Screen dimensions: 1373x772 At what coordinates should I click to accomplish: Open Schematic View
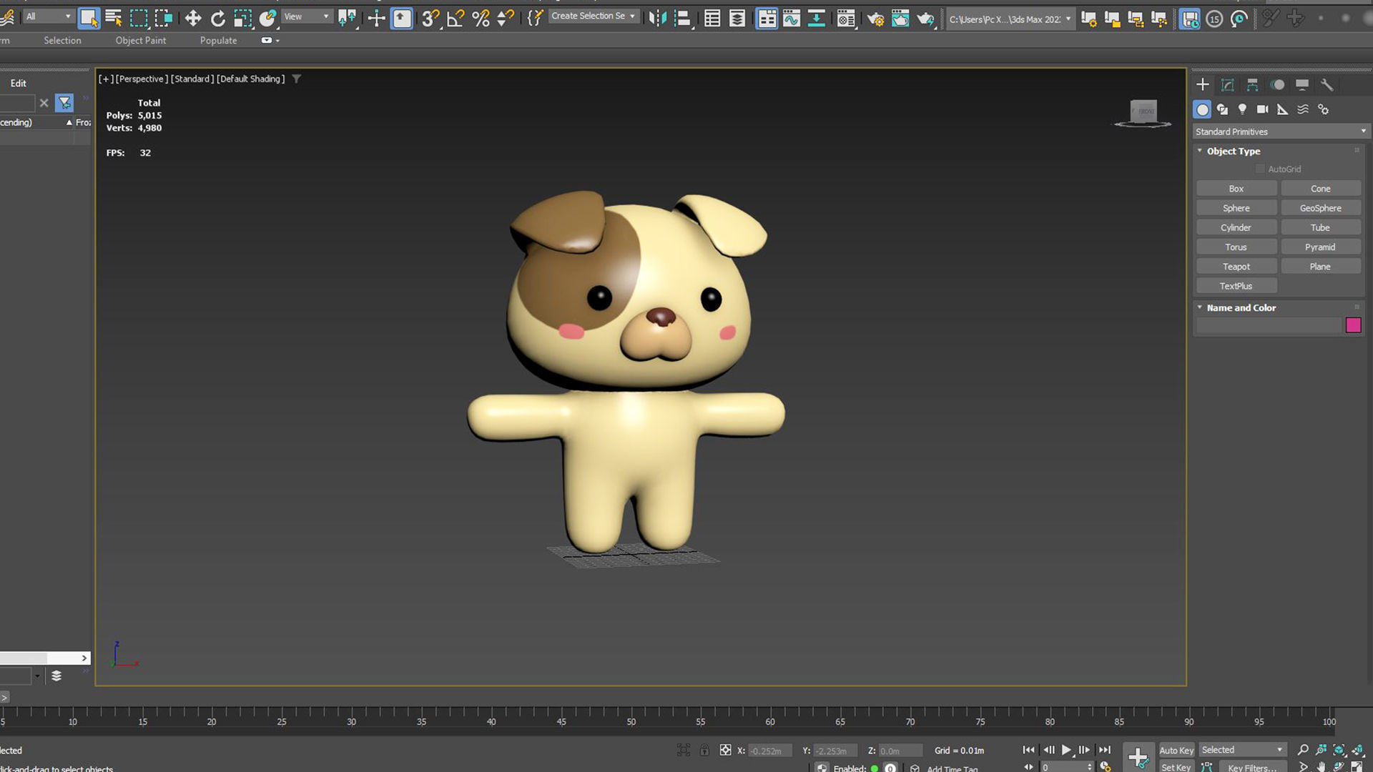pyautogui.click(x=817, y=18)
